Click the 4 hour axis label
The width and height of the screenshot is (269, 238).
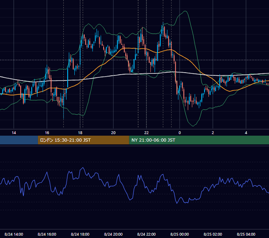tap(246, 133)
